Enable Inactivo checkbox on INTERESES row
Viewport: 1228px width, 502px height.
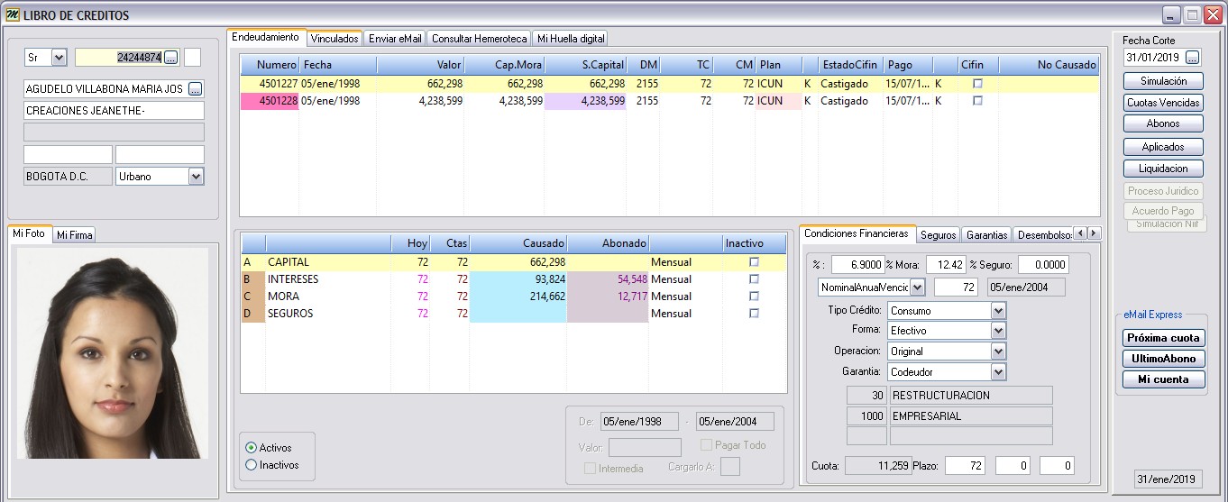(x=754, y=279)
